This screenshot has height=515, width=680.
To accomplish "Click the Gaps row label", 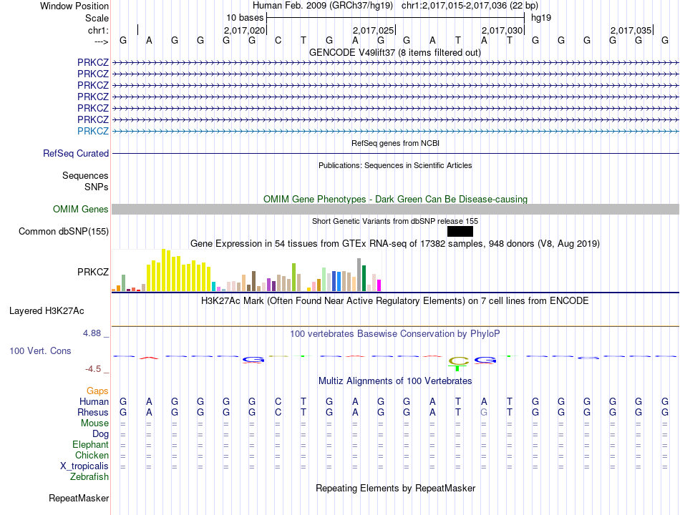I will click(97, 391).
